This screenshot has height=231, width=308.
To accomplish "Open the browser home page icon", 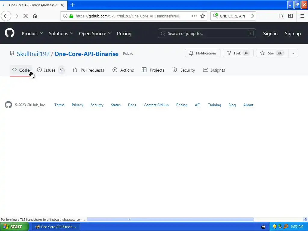I will [x=35, y=16].
